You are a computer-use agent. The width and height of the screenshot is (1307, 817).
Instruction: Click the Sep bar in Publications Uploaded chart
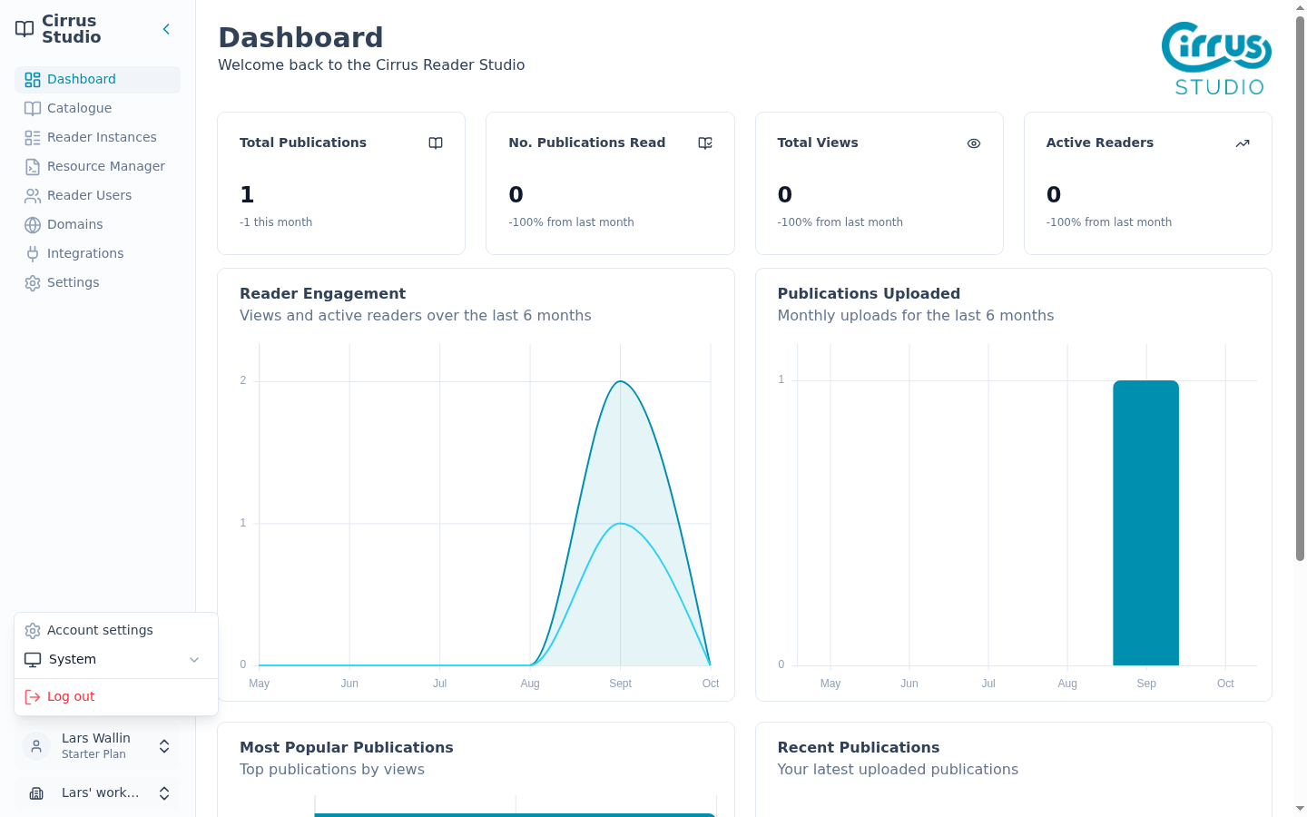(1145, 523)
